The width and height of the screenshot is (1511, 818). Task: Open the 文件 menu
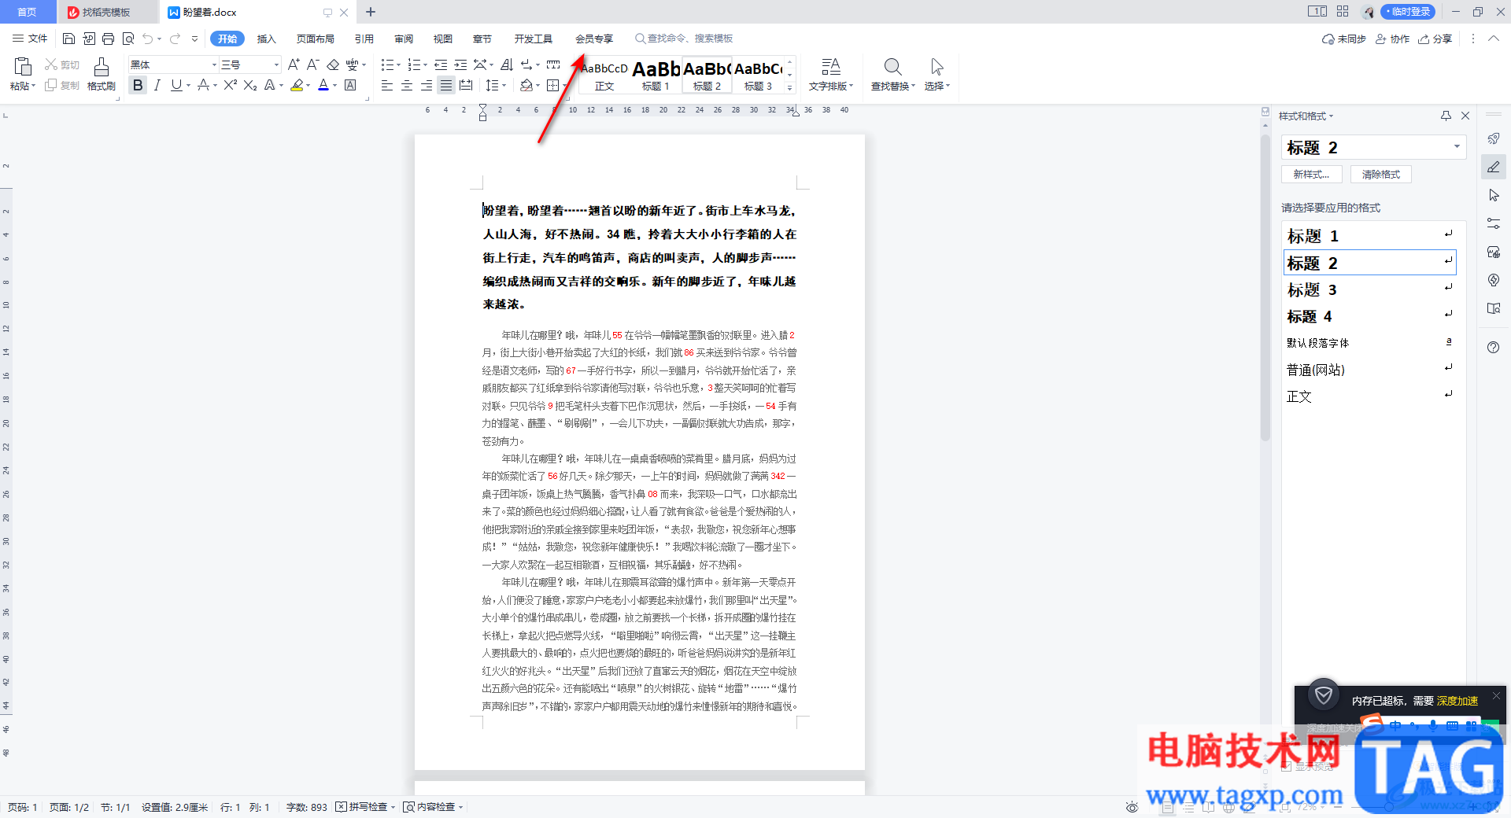click(30, 39)
